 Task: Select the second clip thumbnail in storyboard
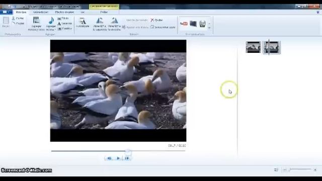(272, 47)
